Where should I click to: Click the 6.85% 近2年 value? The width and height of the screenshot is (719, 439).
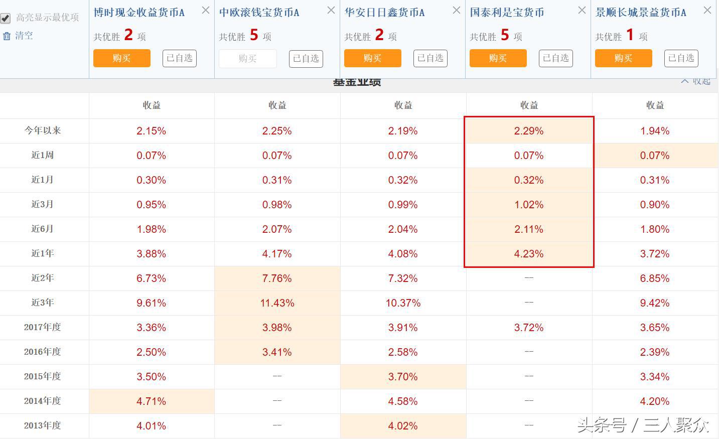655,278
